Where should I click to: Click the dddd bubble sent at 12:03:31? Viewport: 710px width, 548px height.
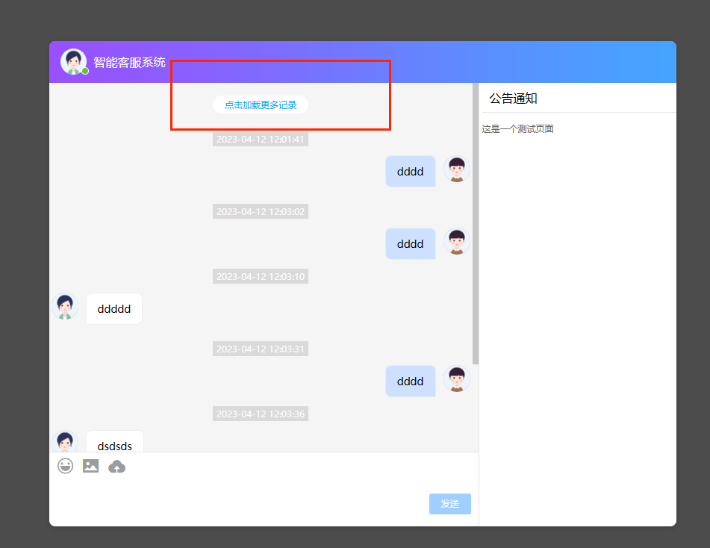(x=410, y=382)
